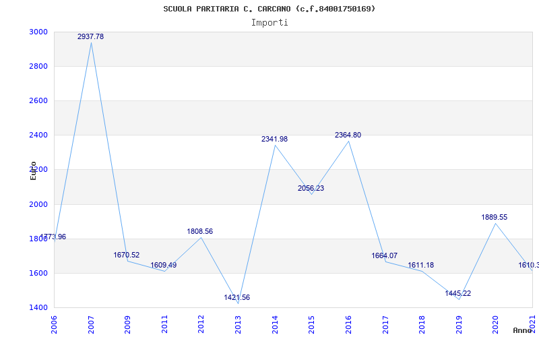Select the 1609.49 data label

pos(163,266)
